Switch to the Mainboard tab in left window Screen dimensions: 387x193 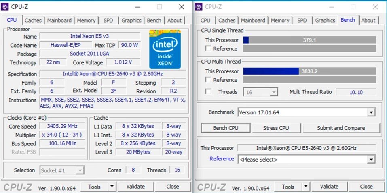pyautogui.click(x=59, y=21)
